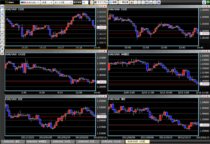210x144 pixels.
Task: Maximize the EUR/USD 5分足 chart panel
Action: [204, 6]
